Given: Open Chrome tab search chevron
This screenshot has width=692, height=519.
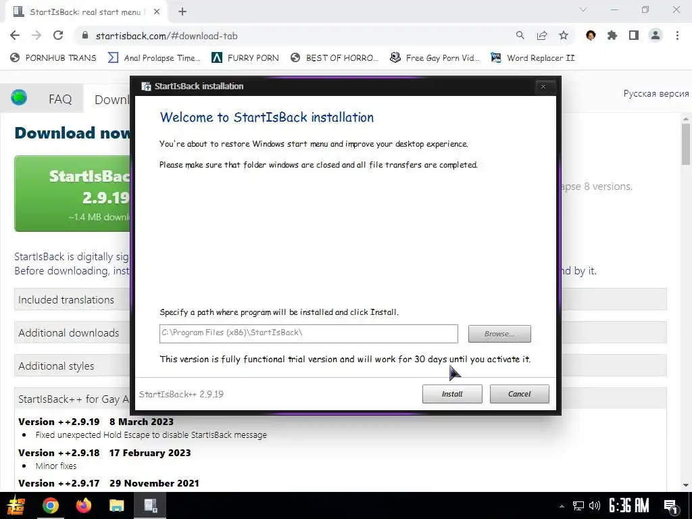Looking at the screenshot, I should coord(583,9).
